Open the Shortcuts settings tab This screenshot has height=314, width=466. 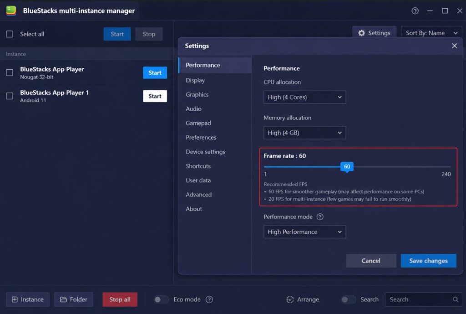(215, 166)
